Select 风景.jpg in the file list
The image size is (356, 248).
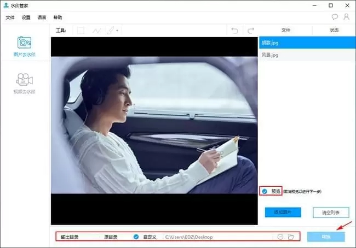point(271,55)
